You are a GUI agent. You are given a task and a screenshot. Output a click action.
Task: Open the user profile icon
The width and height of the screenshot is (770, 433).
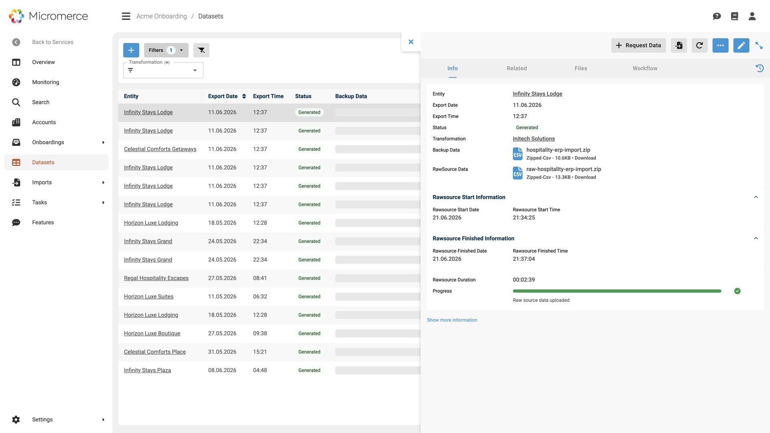click(752, 16)
